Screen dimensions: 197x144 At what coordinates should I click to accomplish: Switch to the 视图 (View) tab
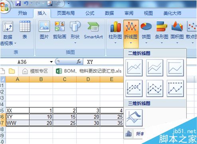click(148, 13)
